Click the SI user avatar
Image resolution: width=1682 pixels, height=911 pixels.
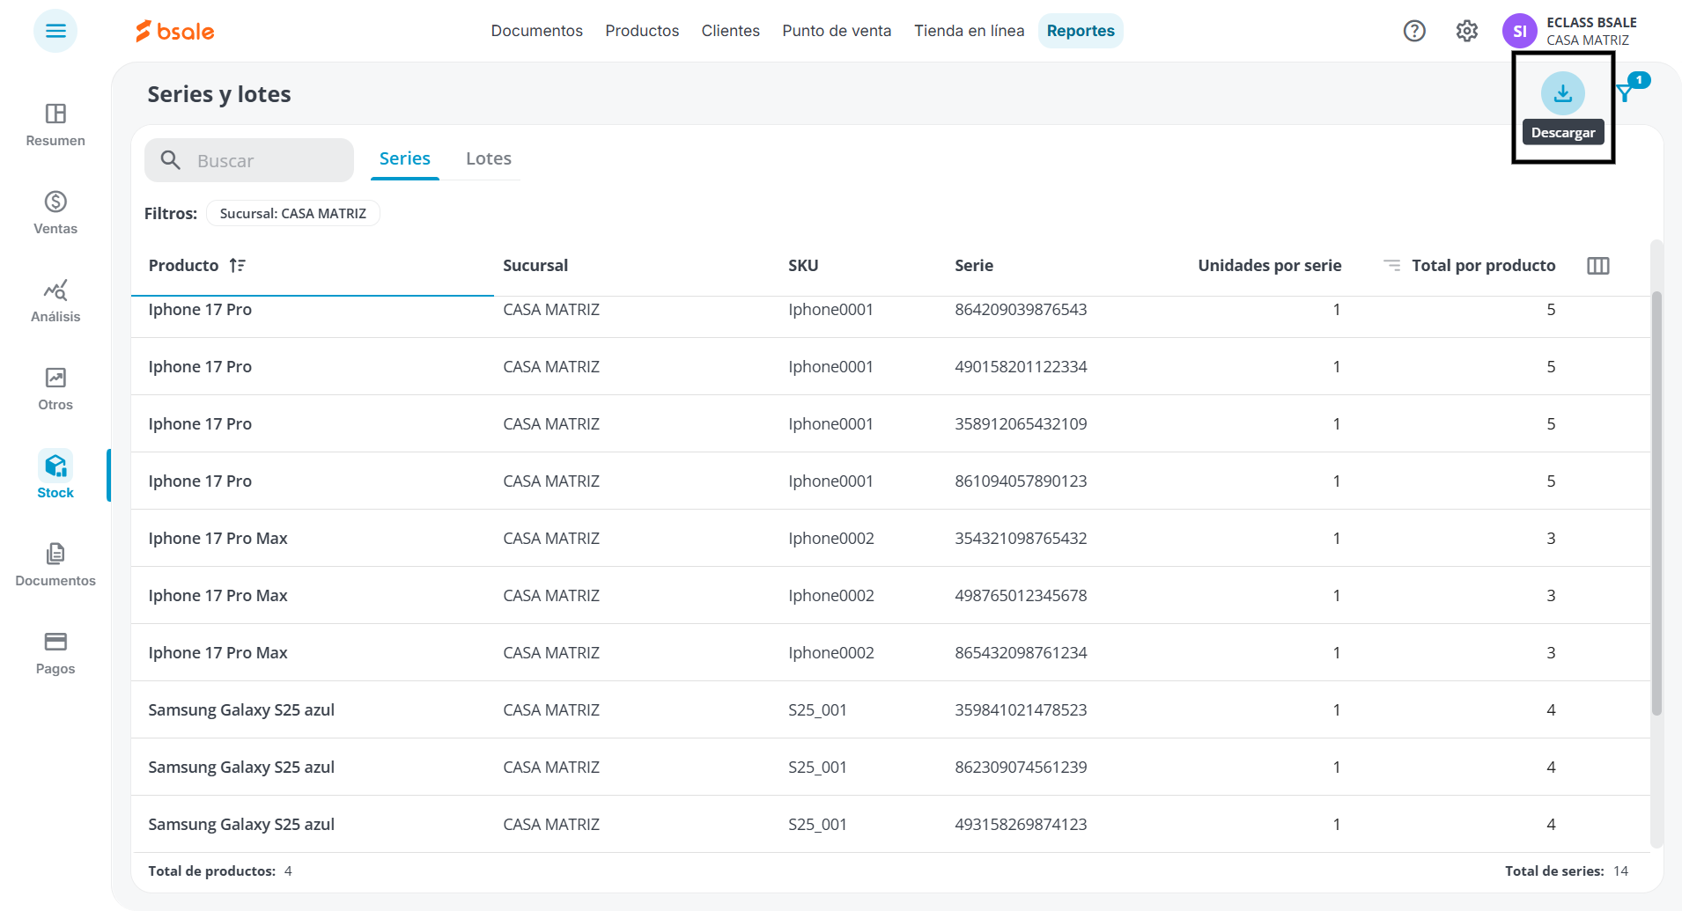point(1520,31)
